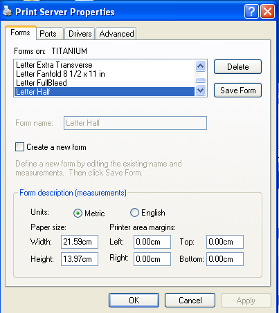The height and width of the screenshot is (313, 279).
Task: Switch to the Drivers tab
Action: point(80,34)
